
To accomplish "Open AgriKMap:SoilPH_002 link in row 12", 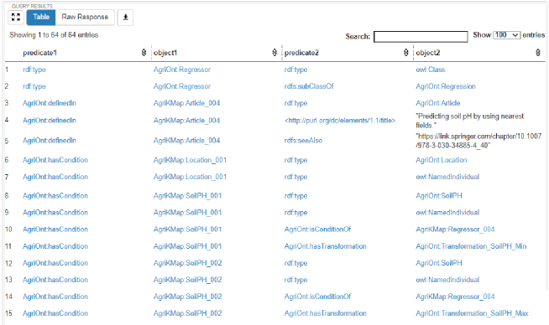I will tap(188, 263).
